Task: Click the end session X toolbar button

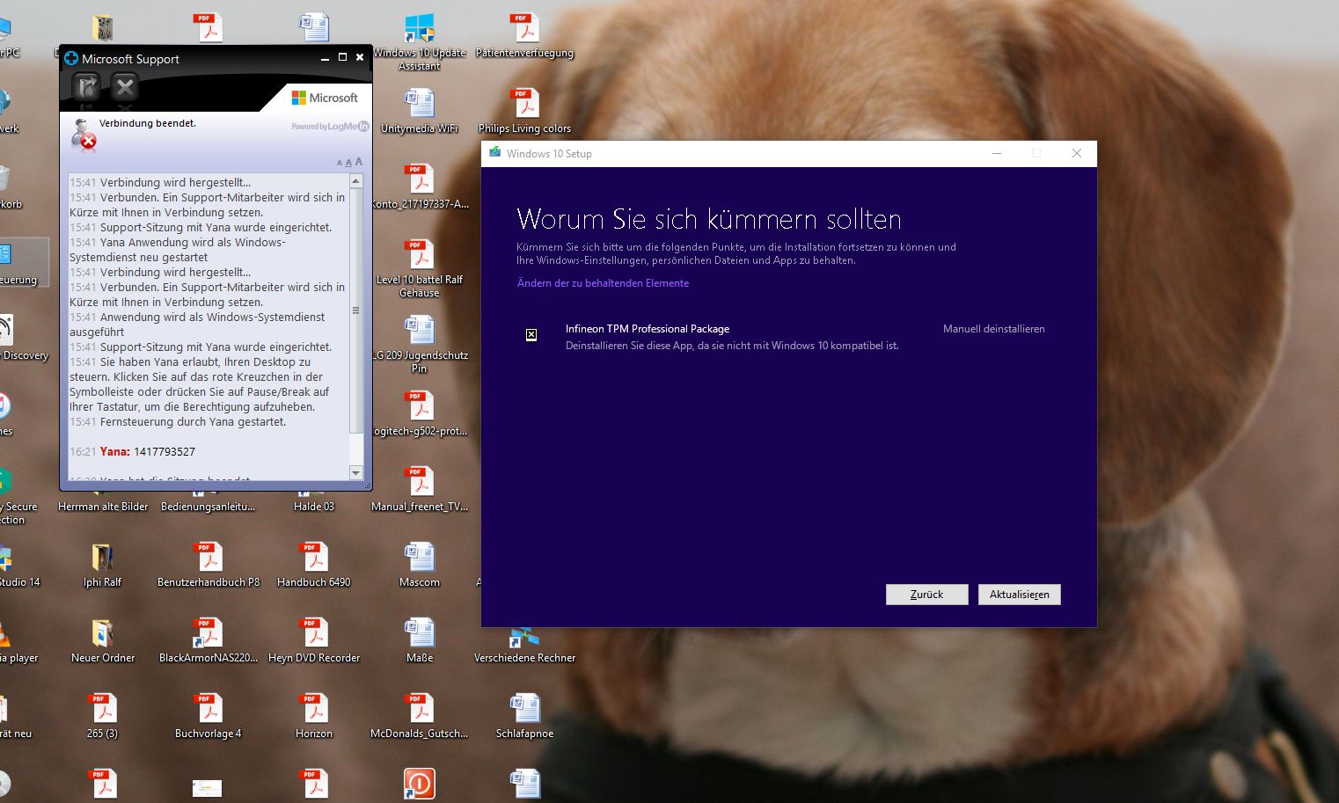Action: click(x=125, y=86)
